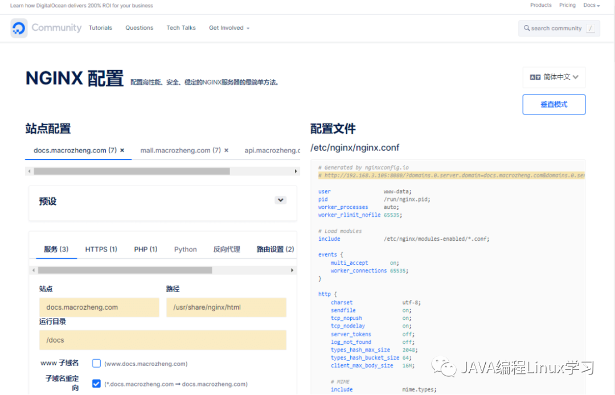Click the /etc/nginx/nginx.conf file heading
The width and height of the screenshot is (615, 395).
tap(355, 148)
